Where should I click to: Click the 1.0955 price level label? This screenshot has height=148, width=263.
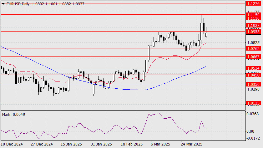253,32
